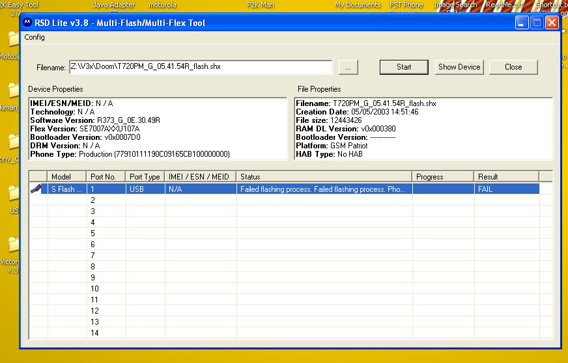Viewport: 568px width, 363px height.
Task: Click the Status column header
Action: [324, 176]
